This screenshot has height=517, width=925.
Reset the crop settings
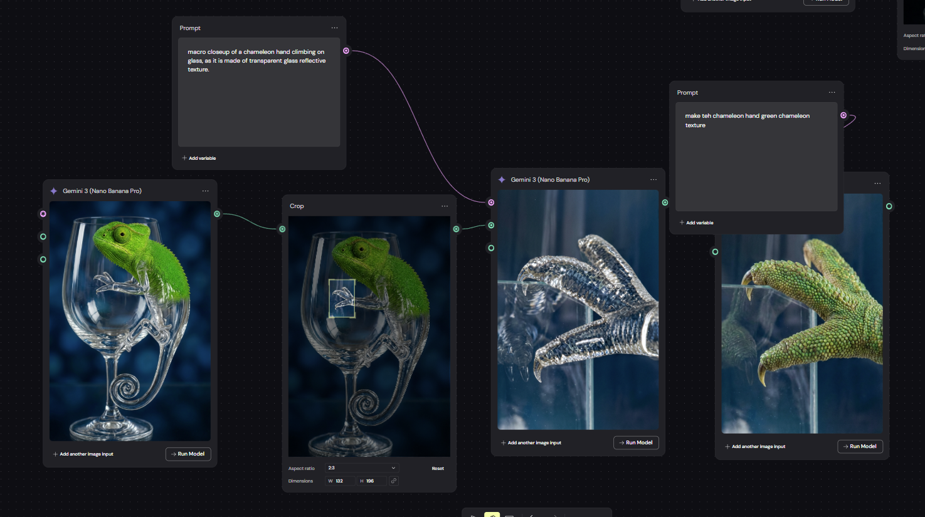tap(438, 469)
